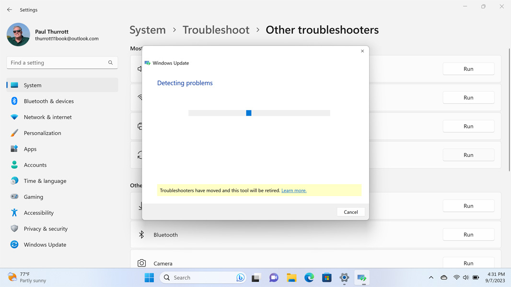The height and width of the screenshot is (287, 511).
Task: Cancel the Windows Update troubleshooter
Action: (x=350, y=211)
